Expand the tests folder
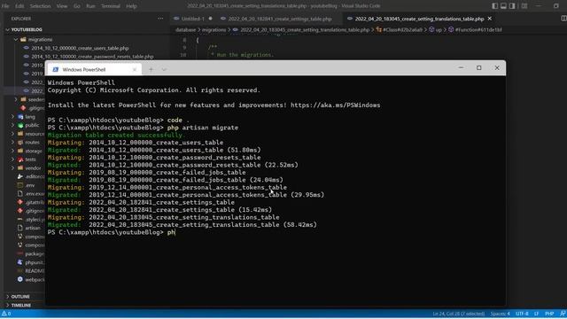This screenshot has height=319, width=567. tap(12, 159)
